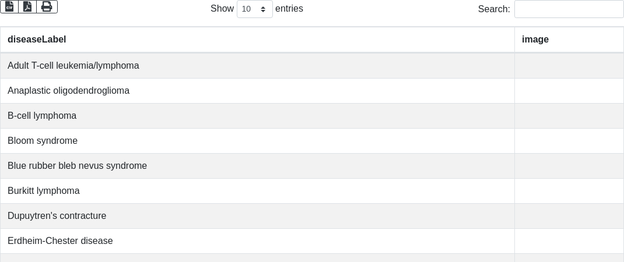The width and height of the screenshot is (624, 262).
Task: Sort by the diseaseLabel column header
Action: point(37,40)
